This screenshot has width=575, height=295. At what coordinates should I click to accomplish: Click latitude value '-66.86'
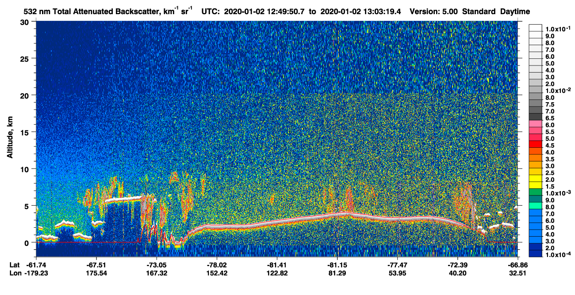pyautogui.click(x=517, y=265)
